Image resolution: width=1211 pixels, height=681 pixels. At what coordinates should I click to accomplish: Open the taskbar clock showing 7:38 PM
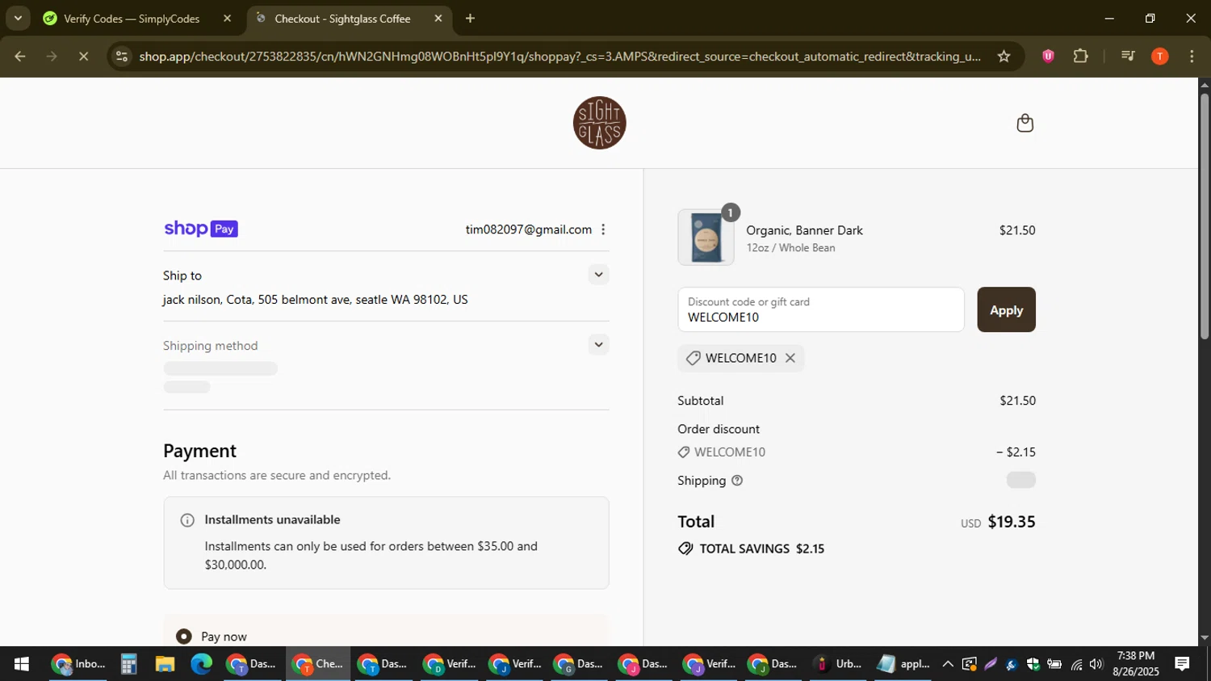pos(1136,663)
